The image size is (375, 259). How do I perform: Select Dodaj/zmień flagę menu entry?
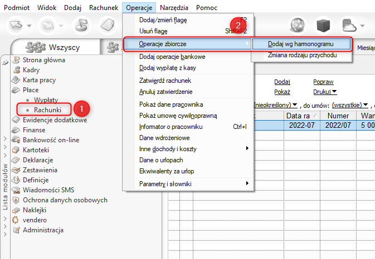tap(188, 20)
